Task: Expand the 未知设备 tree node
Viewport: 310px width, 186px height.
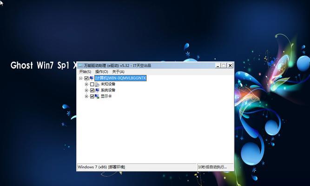Action: 86,84
